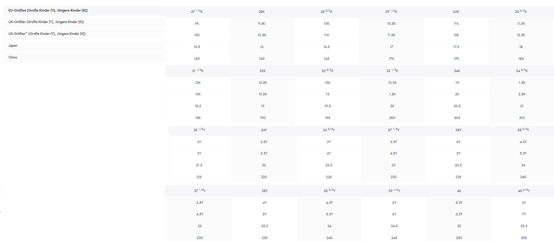Select the EU size 40 header cell

[x=459, y=191]
